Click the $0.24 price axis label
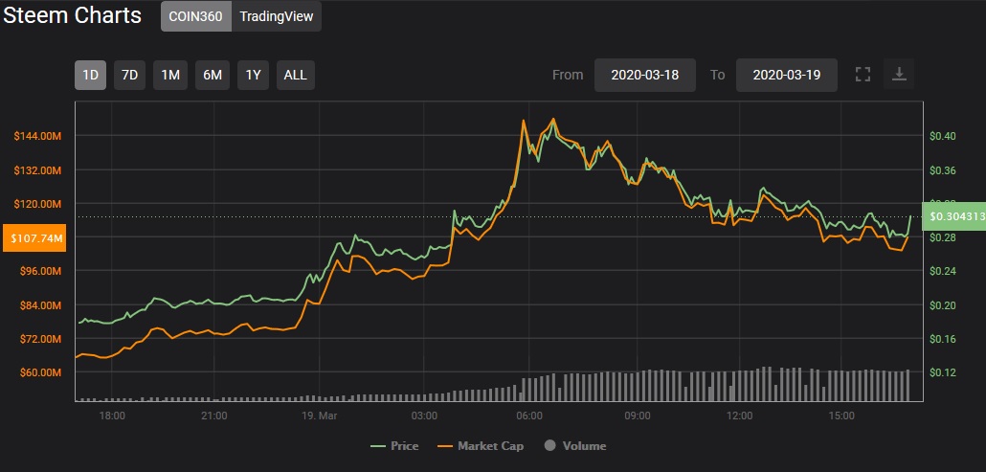The image size is (986, 472). point(942,271)
